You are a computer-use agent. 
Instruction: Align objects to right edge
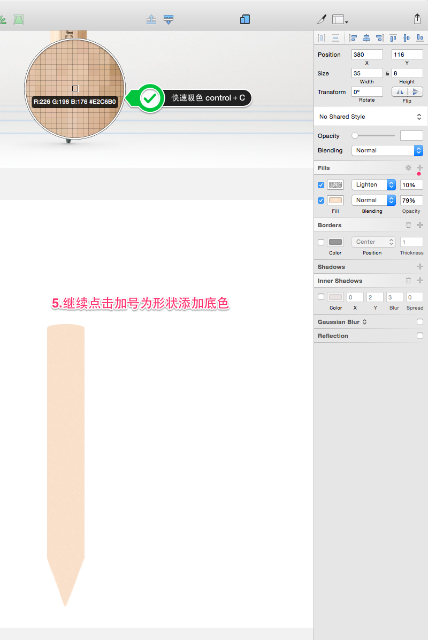[x=380, y=38]
